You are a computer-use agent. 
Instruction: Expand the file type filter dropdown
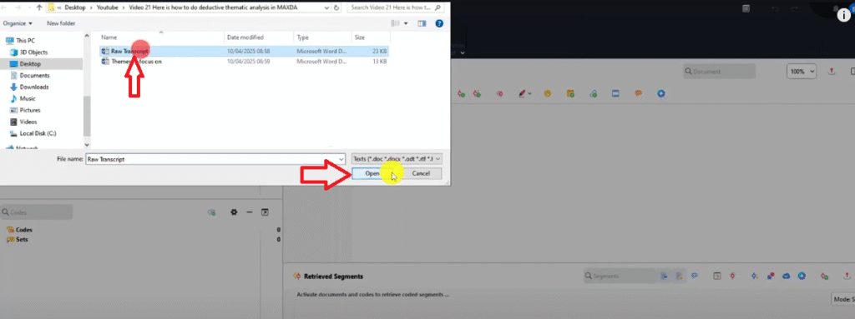pos(397,158)
